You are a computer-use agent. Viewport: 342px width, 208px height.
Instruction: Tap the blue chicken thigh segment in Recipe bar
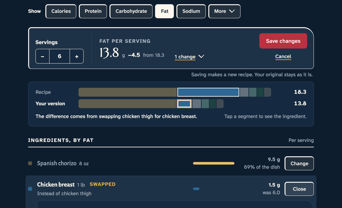pos(208,92)
